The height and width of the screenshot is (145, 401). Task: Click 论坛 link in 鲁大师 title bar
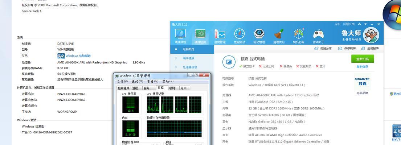click(337, 24)
